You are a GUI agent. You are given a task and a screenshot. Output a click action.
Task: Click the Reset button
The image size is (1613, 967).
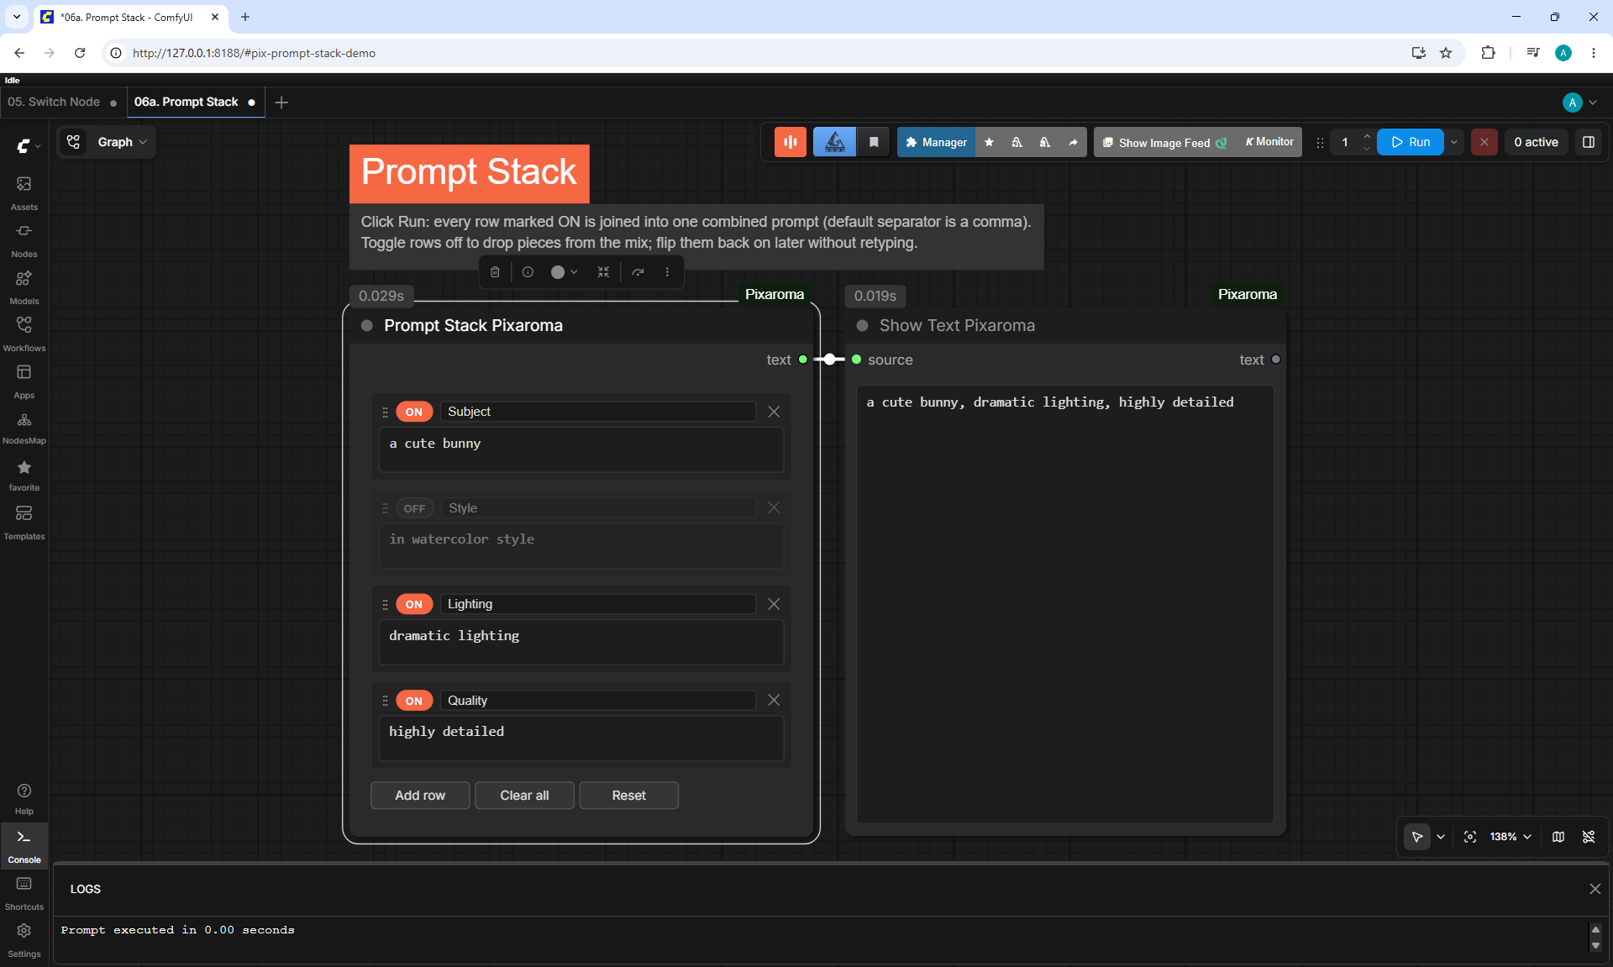tap(628, 795)
